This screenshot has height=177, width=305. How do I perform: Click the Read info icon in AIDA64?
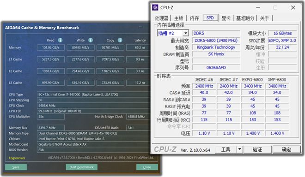60,40
